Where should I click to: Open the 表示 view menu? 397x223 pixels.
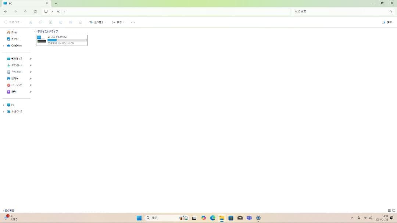(118, 22)
